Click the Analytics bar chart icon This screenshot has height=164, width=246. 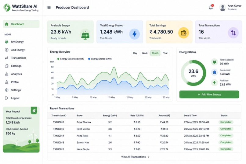coord(7,74)
